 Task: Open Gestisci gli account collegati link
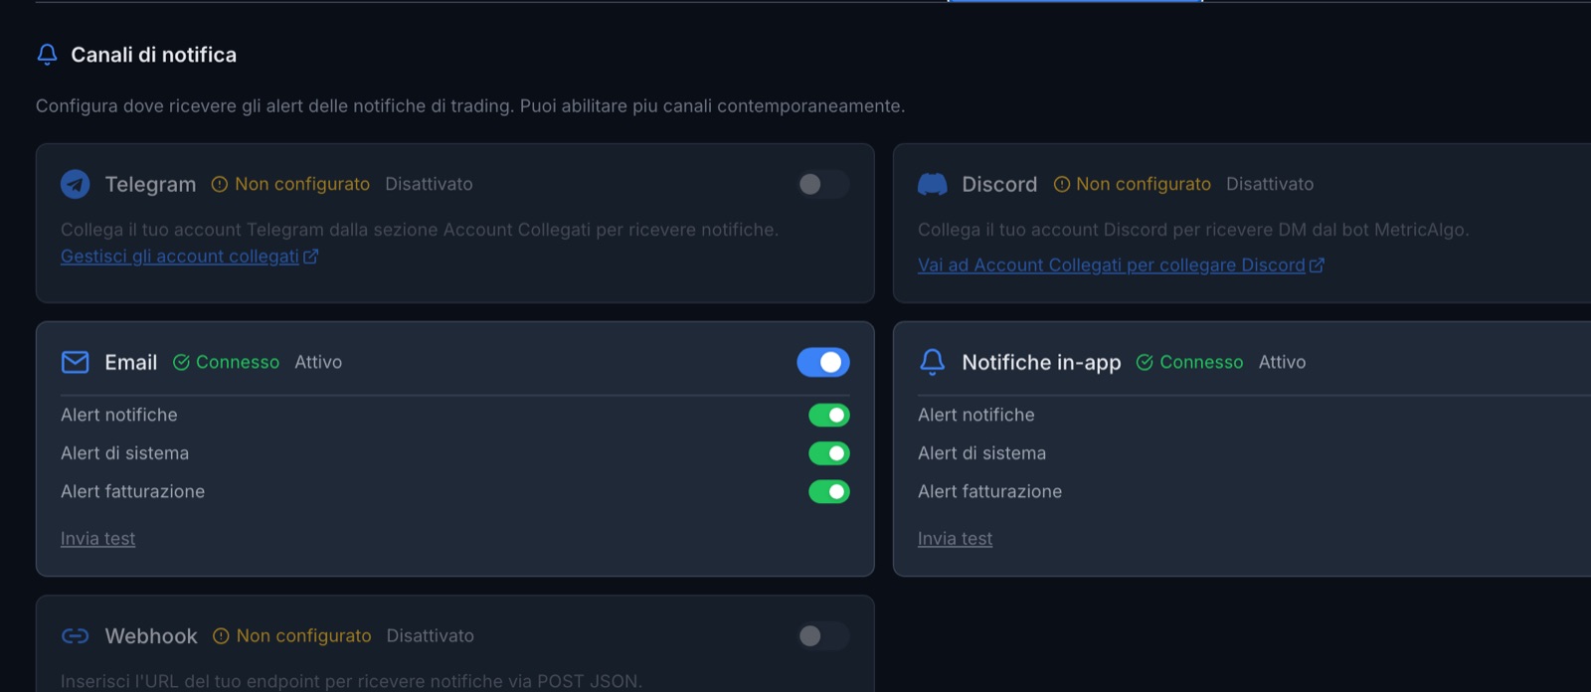click(180, 257)
